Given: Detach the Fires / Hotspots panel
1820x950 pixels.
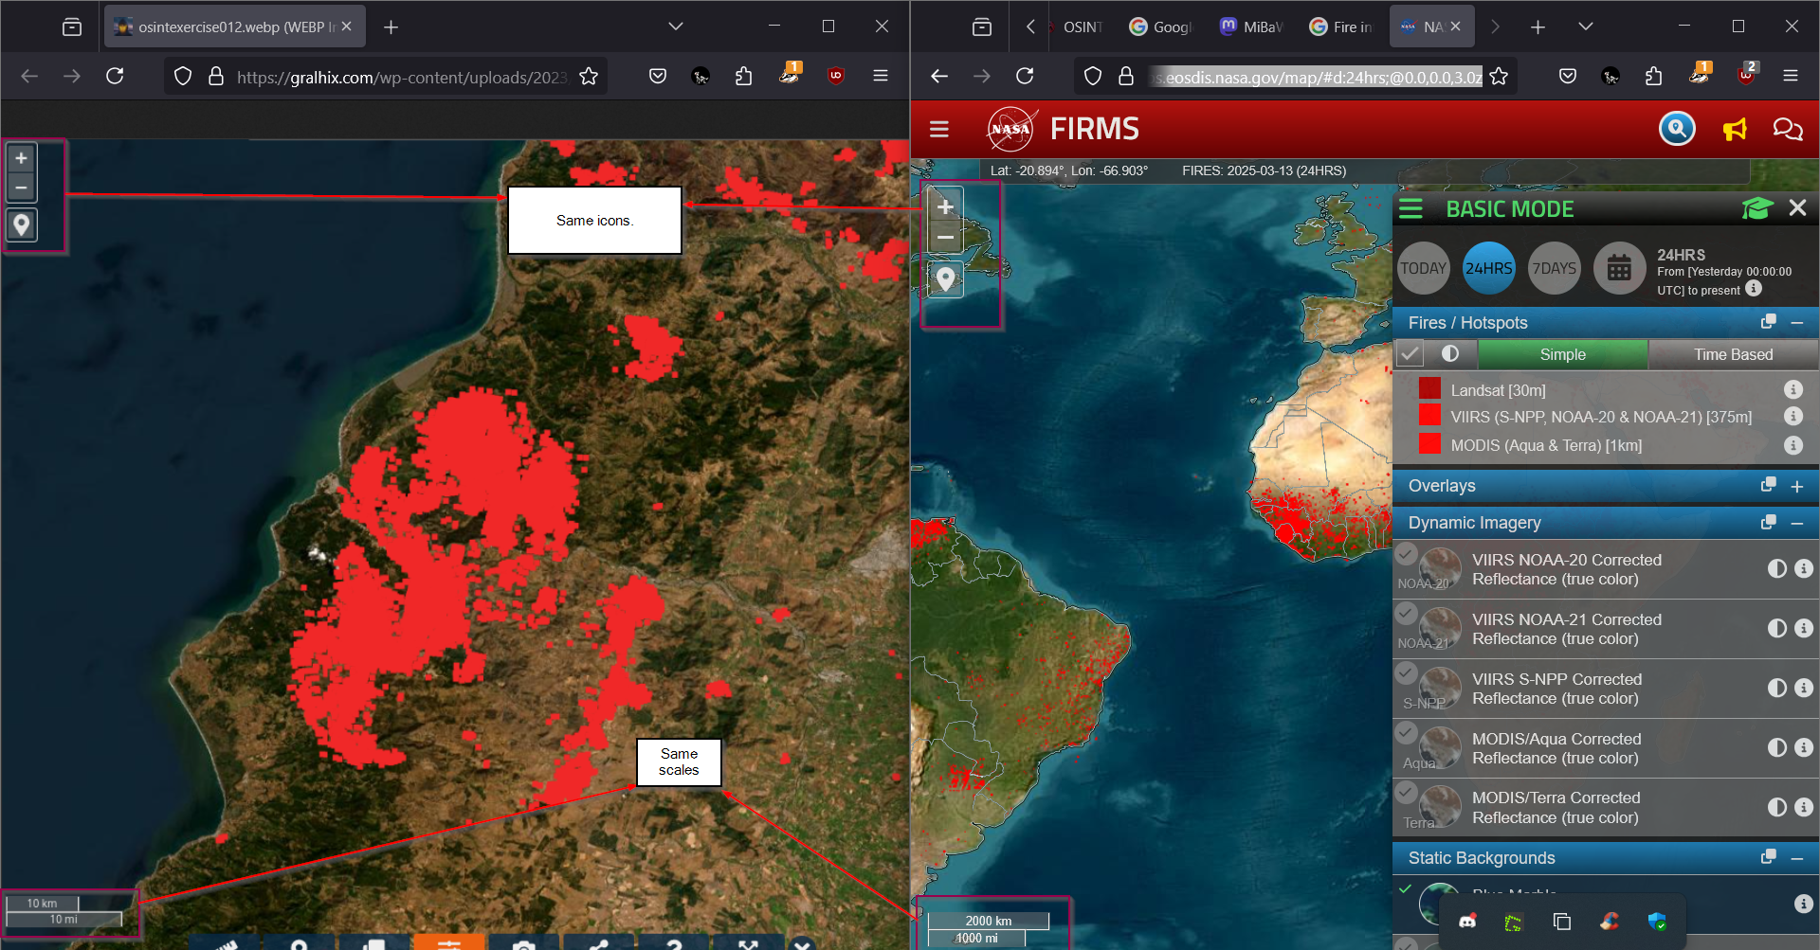Looking at the screenshot, I should (x=1768, y=322).
